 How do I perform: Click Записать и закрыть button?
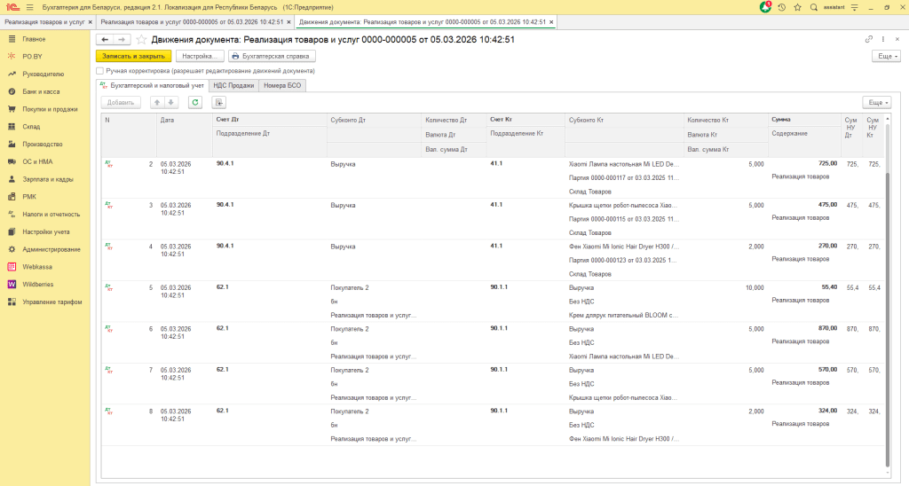point(133,56)
